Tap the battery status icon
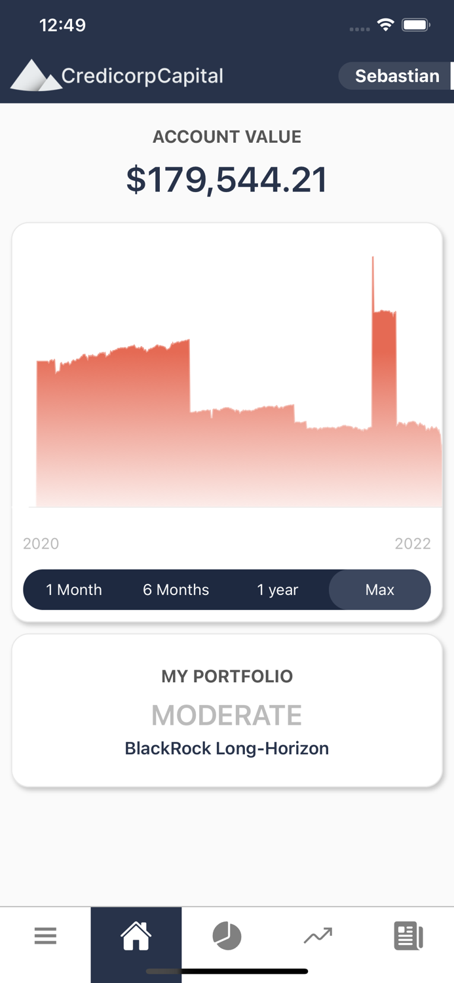This screenshot has width=454, height=983. (415, 24)
